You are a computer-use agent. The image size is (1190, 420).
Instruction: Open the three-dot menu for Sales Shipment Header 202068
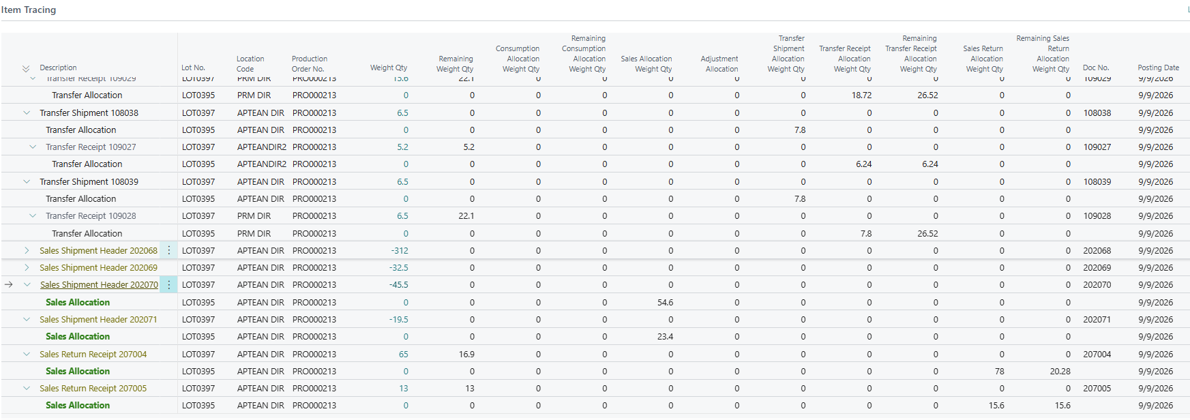[x=169, y=250]
